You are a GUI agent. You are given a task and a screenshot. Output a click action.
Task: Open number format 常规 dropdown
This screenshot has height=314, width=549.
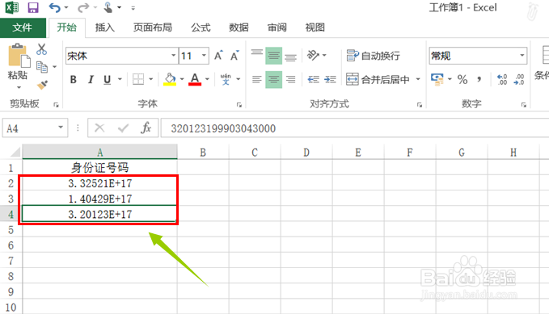coord(522,56)
